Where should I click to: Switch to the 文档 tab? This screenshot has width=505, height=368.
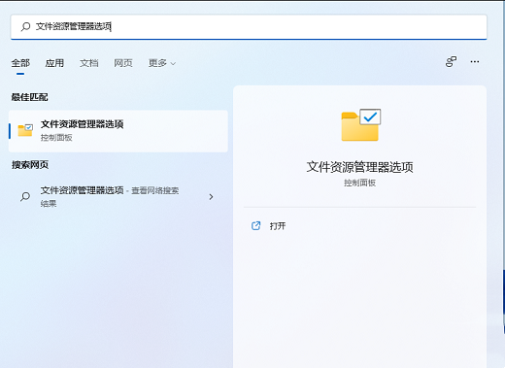pos(89,63)
